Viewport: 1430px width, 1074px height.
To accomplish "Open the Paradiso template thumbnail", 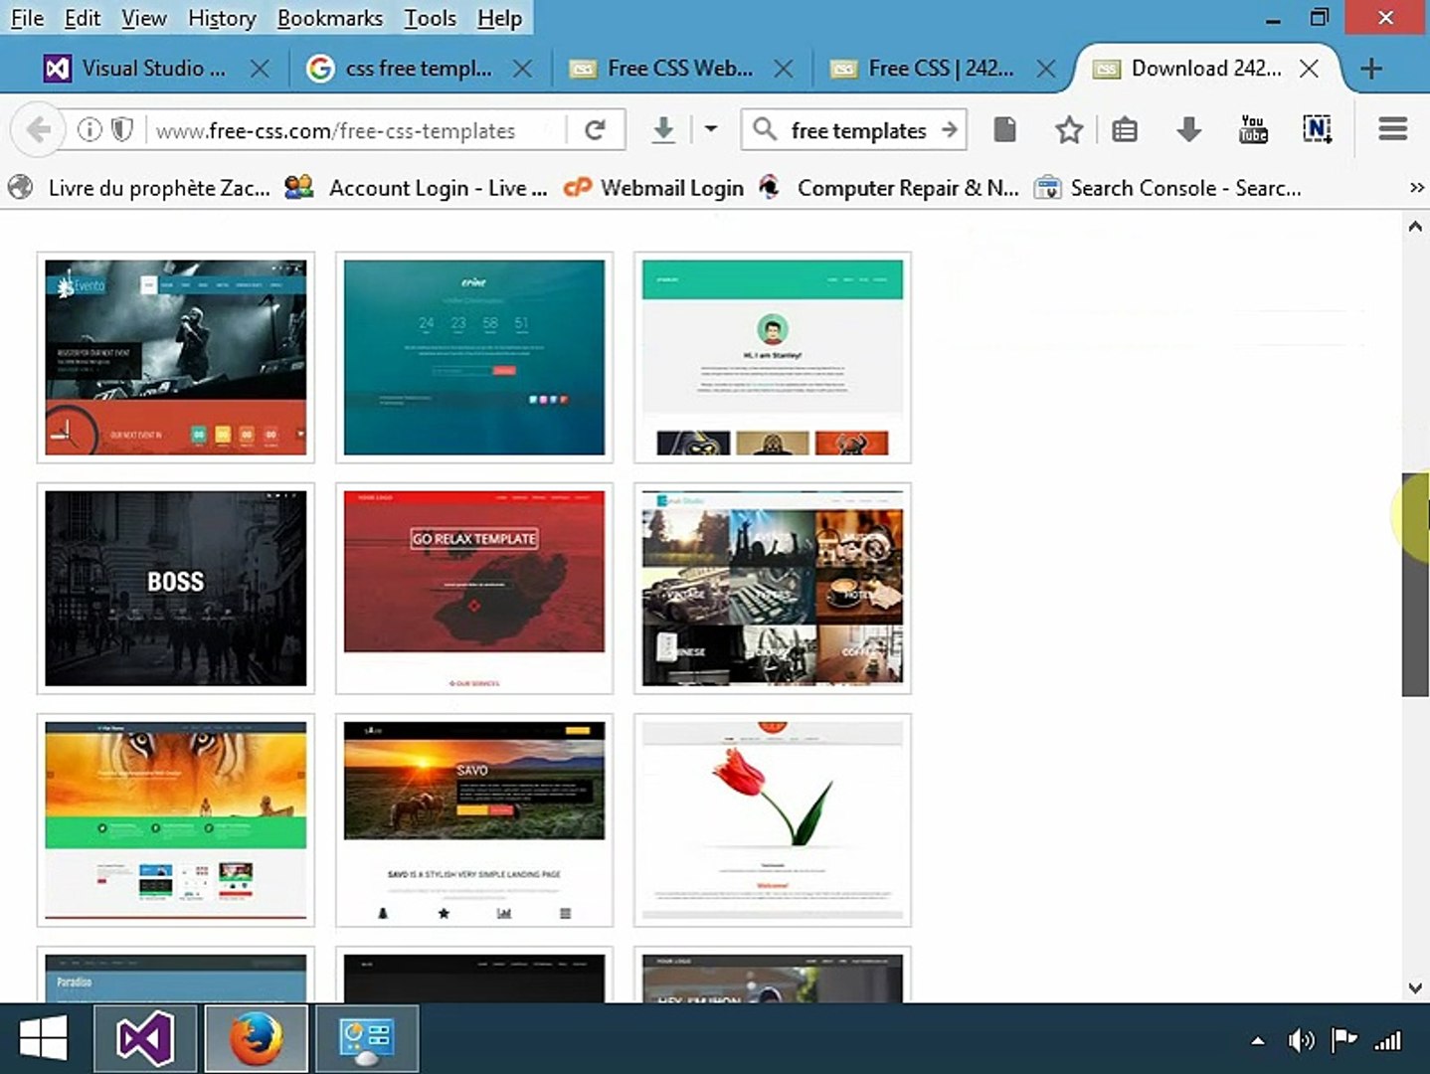I will click(176, 975).
